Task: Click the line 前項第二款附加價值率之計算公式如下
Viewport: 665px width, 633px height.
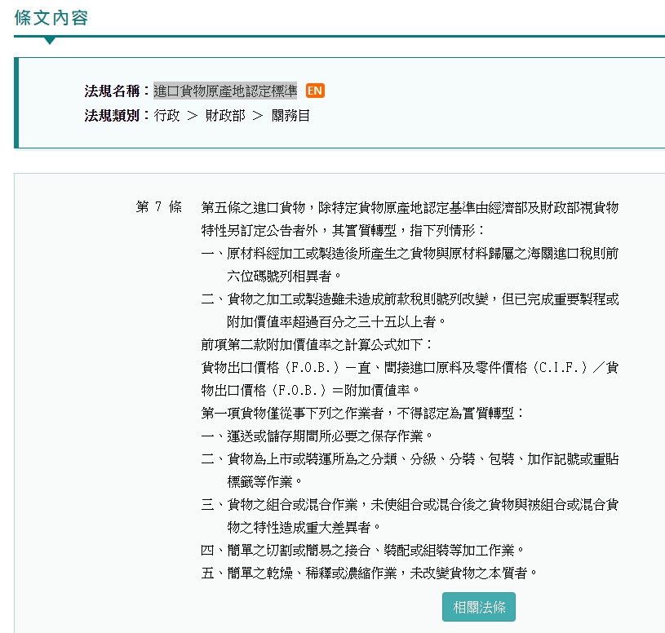Action: click(x=317, y=344)
